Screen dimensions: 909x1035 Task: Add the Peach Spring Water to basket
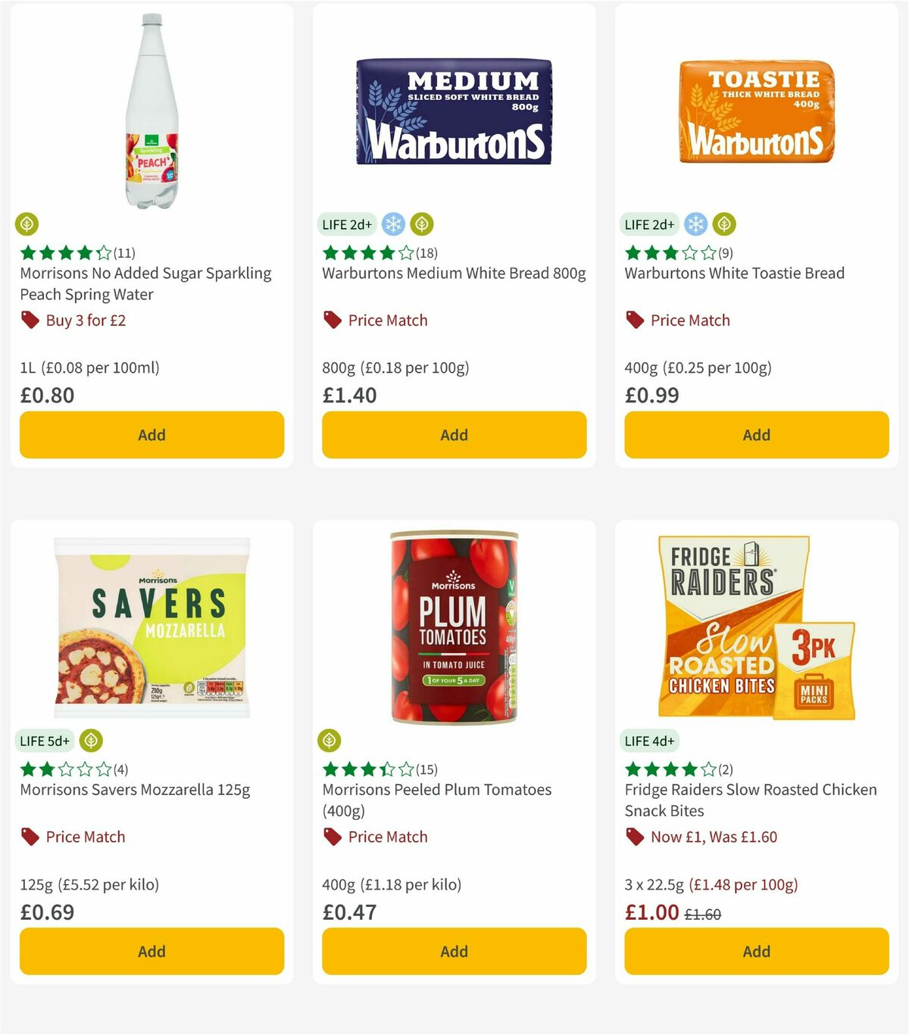tap(151, 435)
